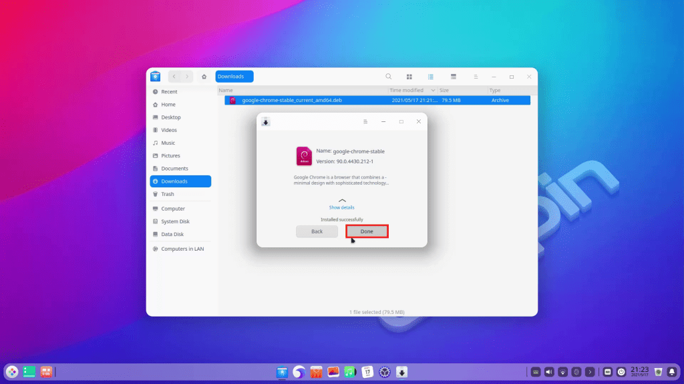Open Recent in sidebar
684x384 pixels.
coord(180,92)
